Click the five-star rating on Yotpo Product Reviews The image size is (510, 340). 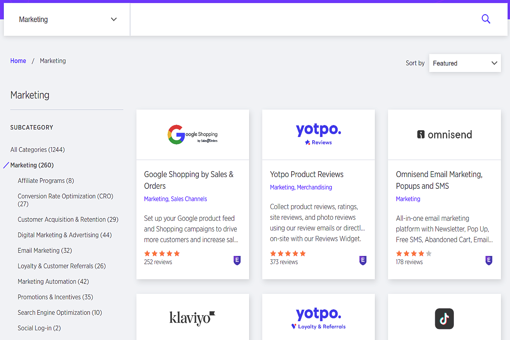click(288, 253)
